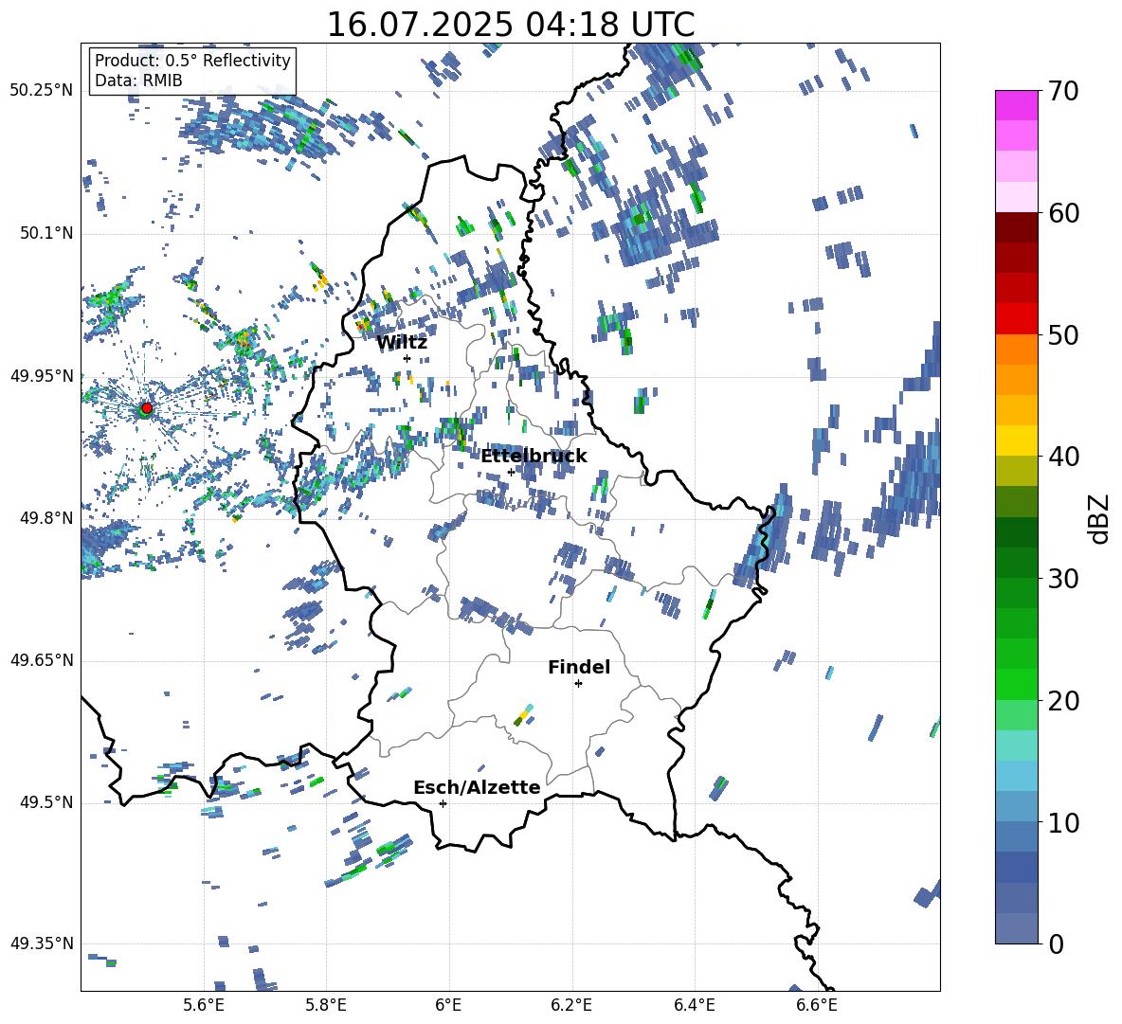Screen dimensions: 1122x1024
Task: Click the Wiltz station cross marker
Action: (x=407, y=358)
